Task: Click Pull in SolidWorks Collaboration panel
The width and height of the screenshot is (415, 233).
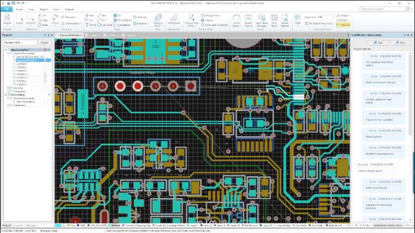Action: [x=378, y=43]
